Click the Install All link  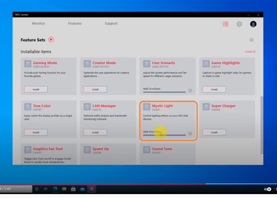point(250,52)
